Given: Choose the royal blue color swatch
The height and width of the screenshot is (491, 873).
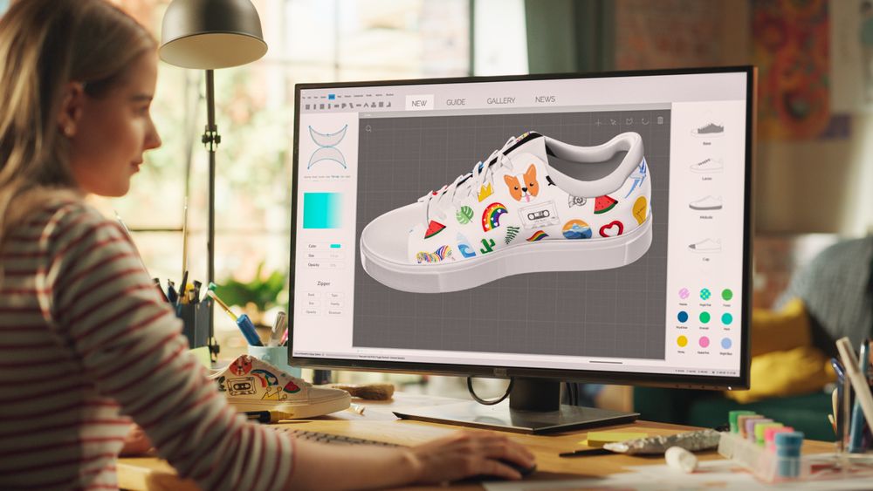Looking at the screenshot, I should coord(683,317).
